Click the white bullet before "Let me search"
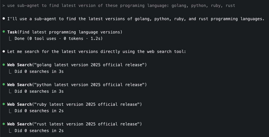 pyautogui.click(x=4, y=52)
